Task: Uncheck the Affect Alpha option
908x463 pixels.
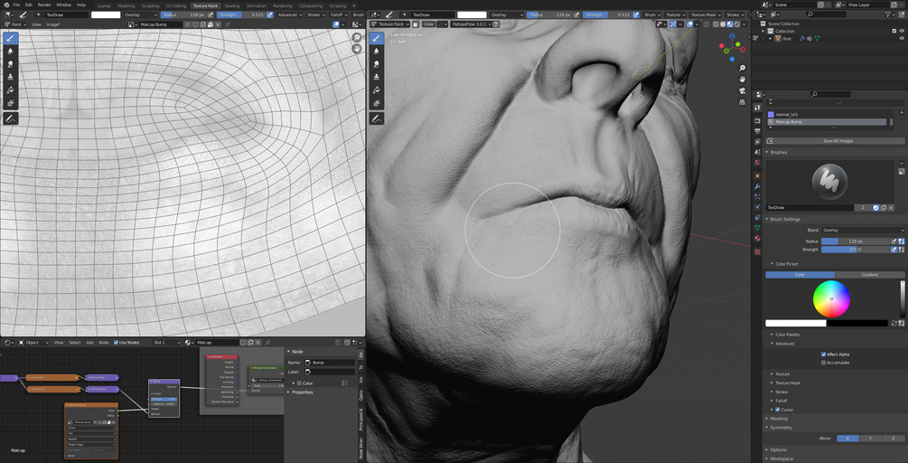Action: point(824,354)
